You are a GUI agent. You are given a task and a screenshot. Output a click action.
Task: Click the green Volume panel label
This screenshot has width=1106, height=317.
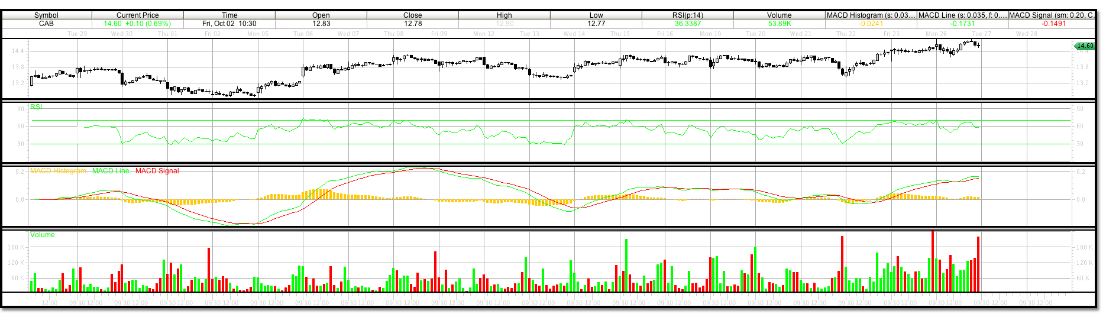(x=42, y=235)
